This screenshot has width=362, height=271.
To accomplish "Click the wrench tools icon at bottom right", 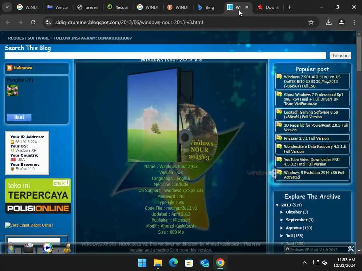I will click(x=351, y=249).
